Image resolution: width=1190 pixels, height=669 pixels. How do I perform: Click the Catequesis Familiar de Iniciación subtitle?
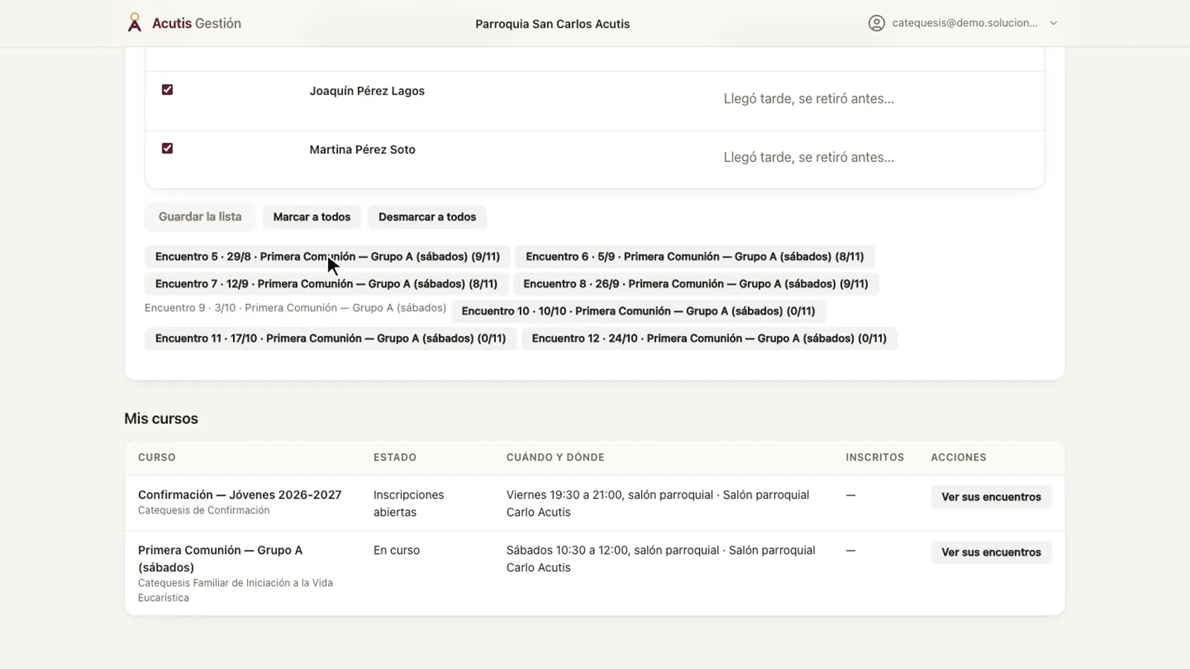pos(235,590)
